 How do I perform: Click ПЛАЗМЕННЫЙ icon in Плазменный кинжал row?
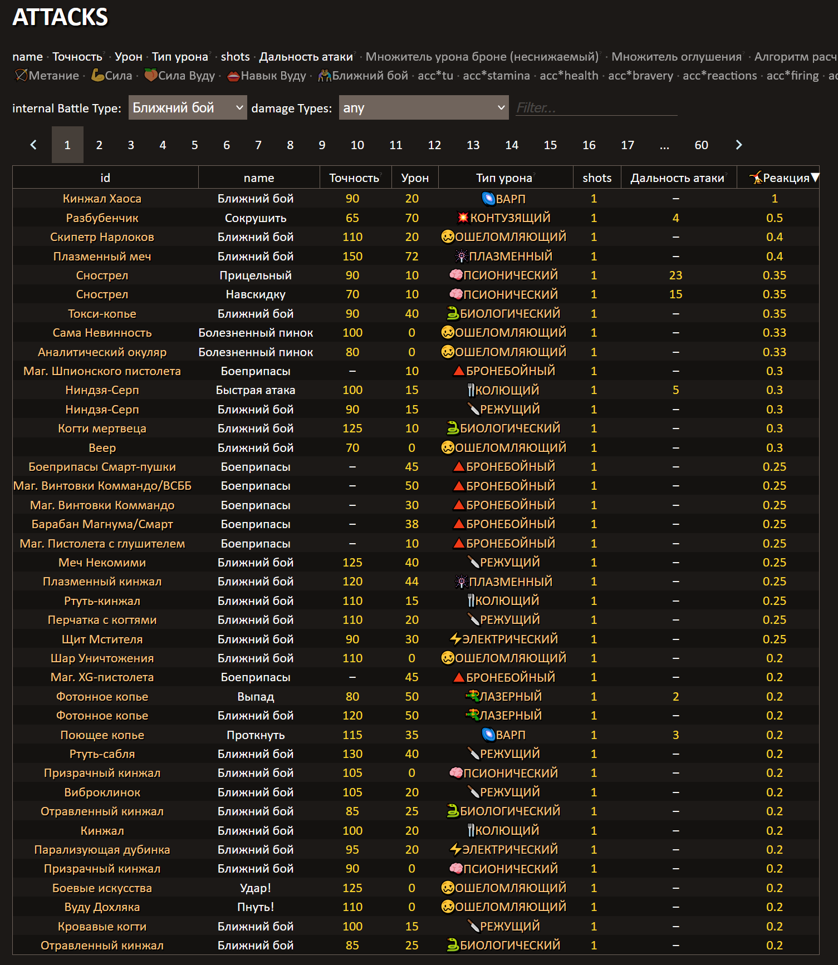[461, 582]
